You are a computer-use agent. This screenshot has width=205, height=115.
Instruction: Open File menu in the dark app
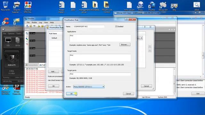tap(4, 34)
